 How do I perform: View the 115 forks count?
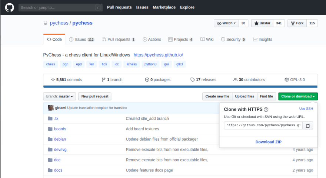tap(312, 23)
